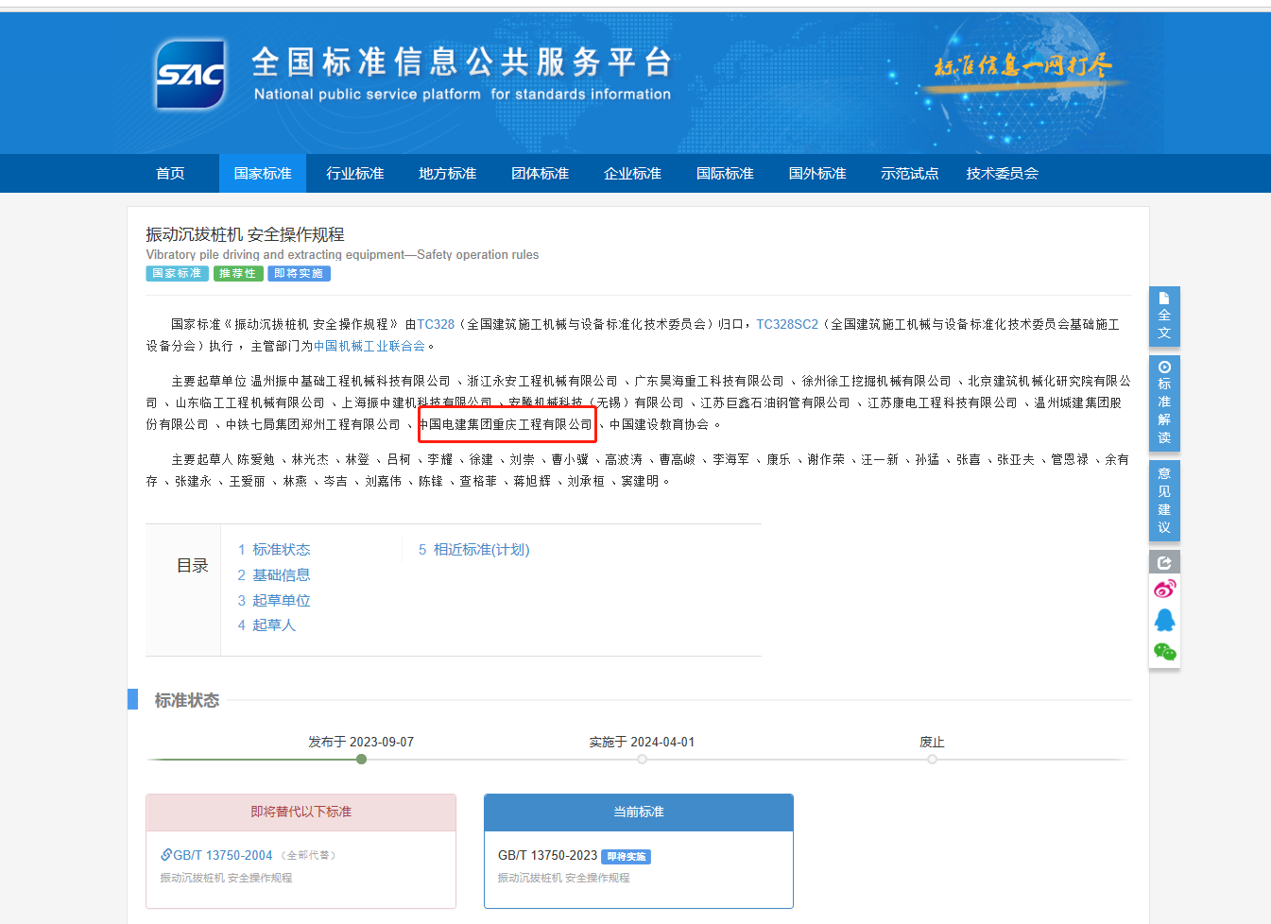Jump to 3 起草单位 in contents
Image resolution: width=1271 pixels, height=924 pixels.
click(274, 600)
